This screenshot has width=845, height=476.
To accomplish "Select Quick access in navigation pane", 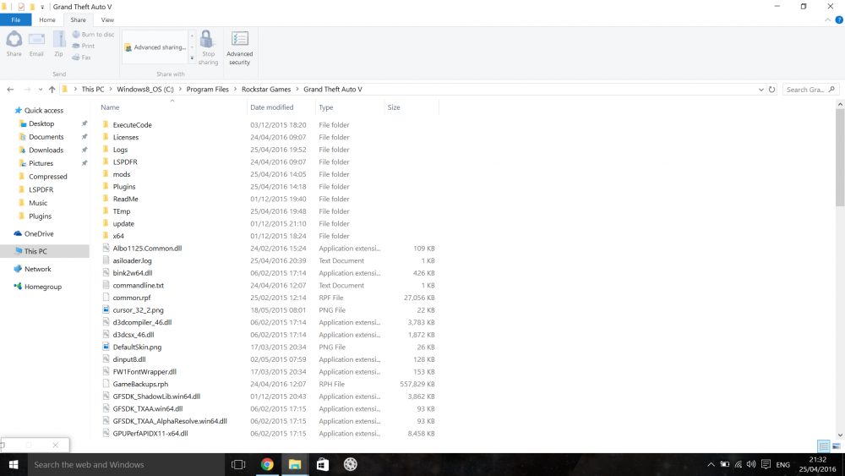I will click(x=44, y=111).
